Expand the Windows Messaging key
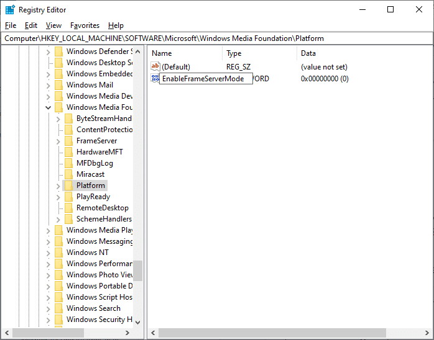Viewport: 434px width, 340px height. [48, 242]
